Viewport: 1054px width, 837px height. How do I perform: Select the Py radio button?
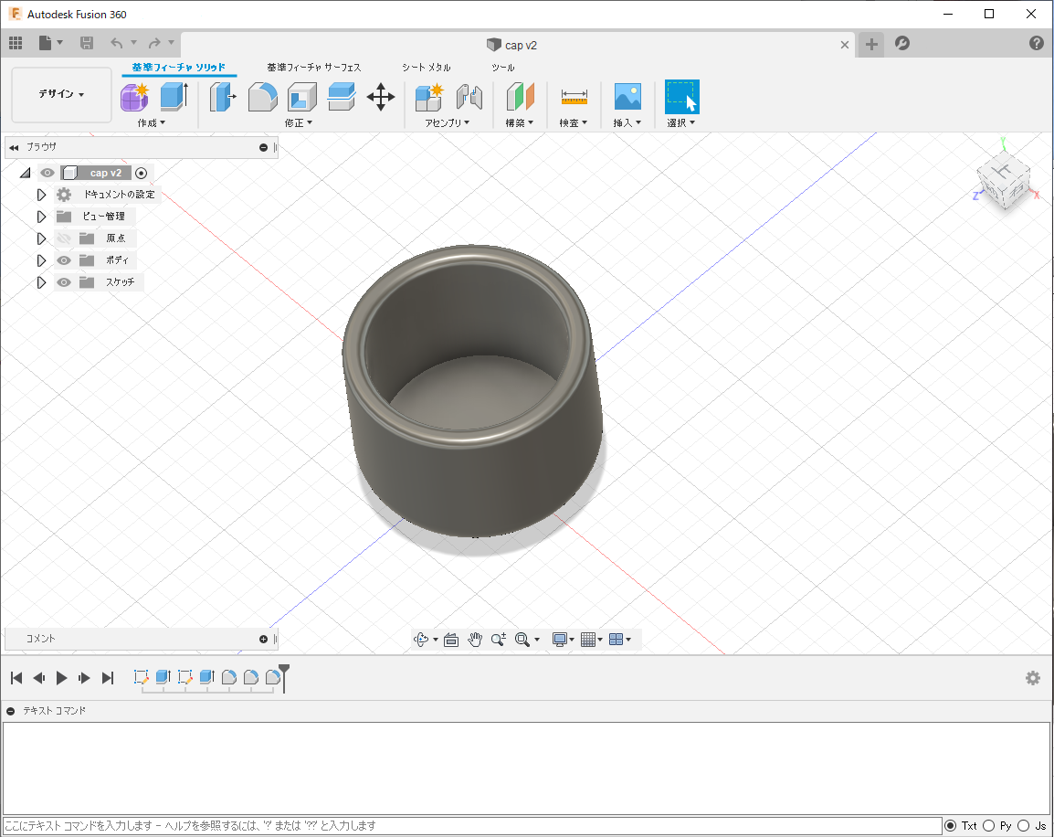988,825
